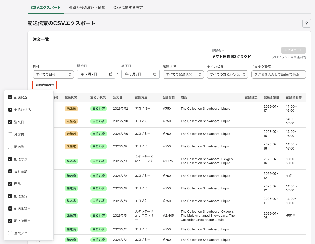The height and width of the screenshot is (244, 315).
Task: Click the 配送方法 column header
Action: click(141, 98)
